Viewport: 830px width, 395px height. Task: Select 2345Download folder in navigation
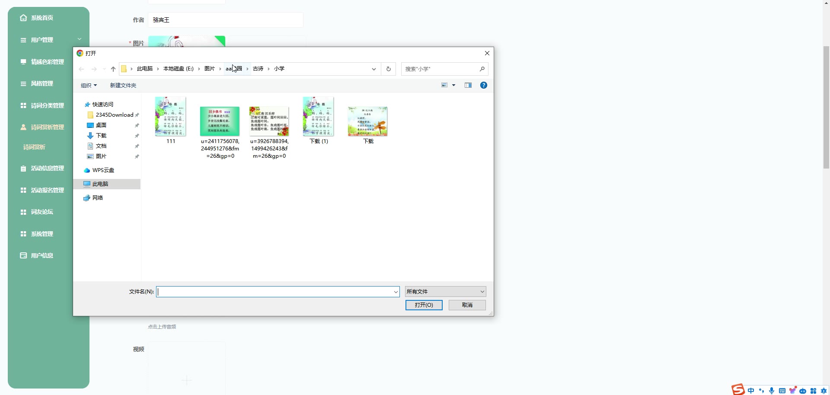(x=115, y=115)
